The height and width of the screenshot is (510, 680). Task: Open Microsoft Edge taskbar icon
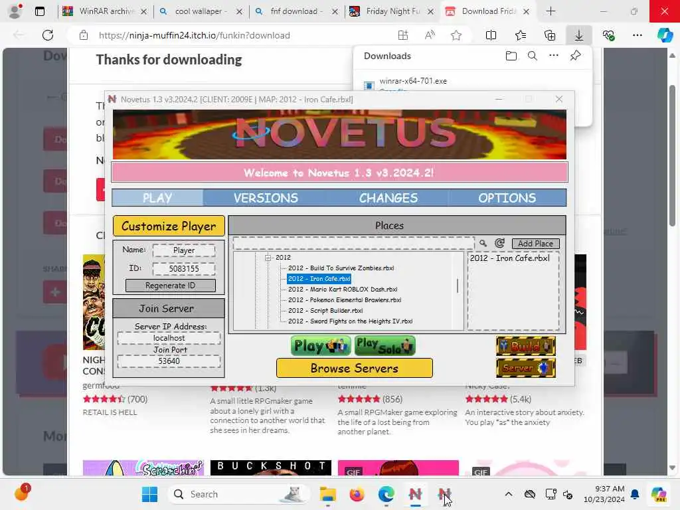(386, 494)
